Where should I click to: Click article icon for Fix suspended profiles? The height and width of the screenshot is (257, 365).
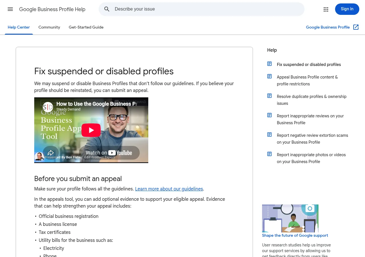(269, 64)
